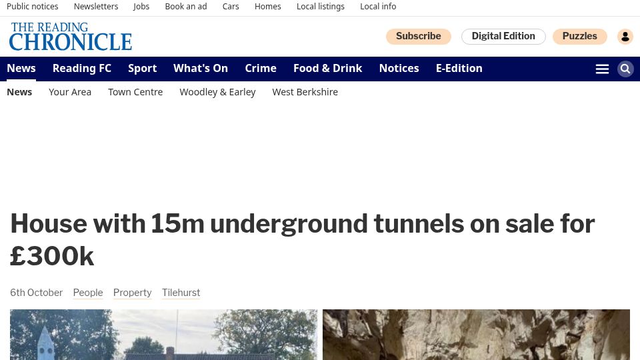Open the user account icon
This screenshot has width=640, height=360.
pos(625,37)
